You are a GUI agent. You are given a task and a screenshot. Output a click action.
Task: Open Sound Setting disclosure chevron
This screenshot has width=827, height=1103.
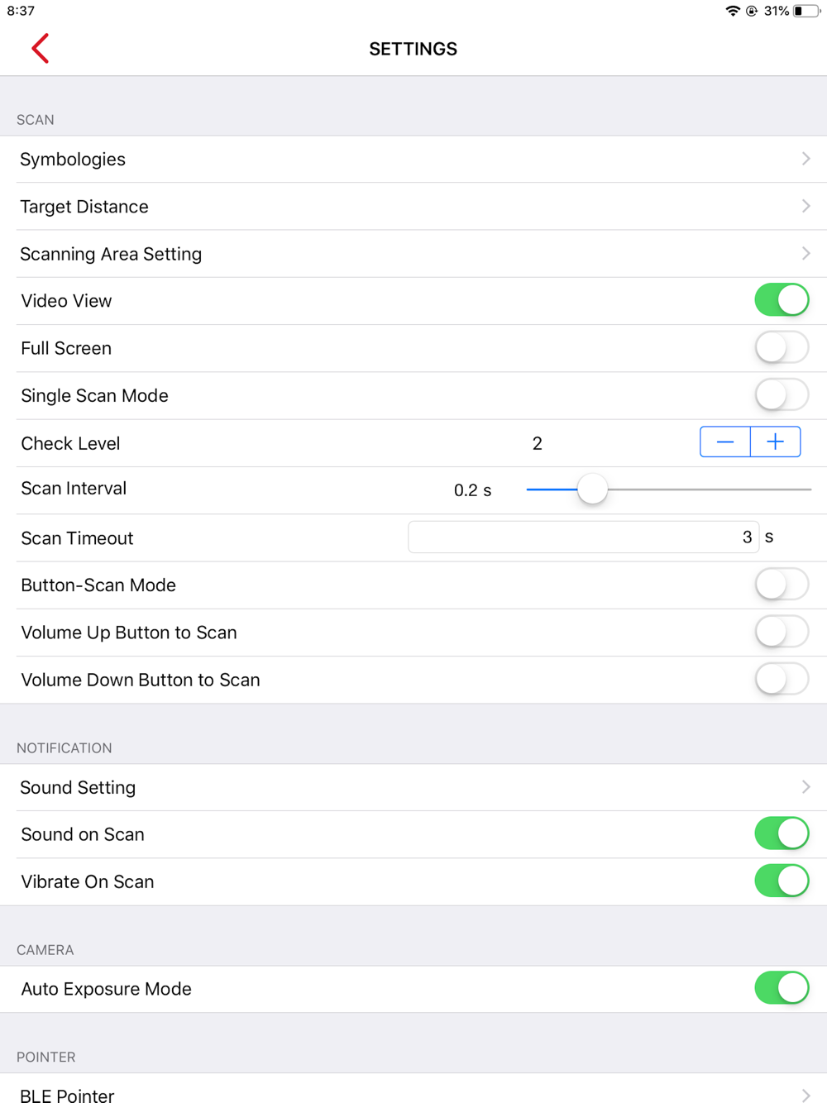806,787
